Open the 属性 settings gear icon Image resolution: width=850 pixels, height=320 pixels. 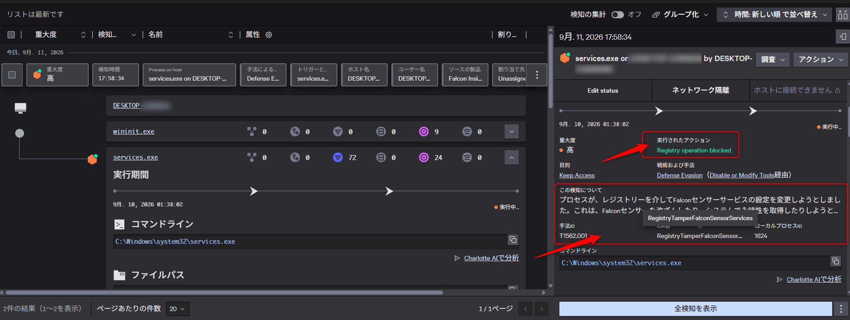pyautogui.click(x=269, y=35)
